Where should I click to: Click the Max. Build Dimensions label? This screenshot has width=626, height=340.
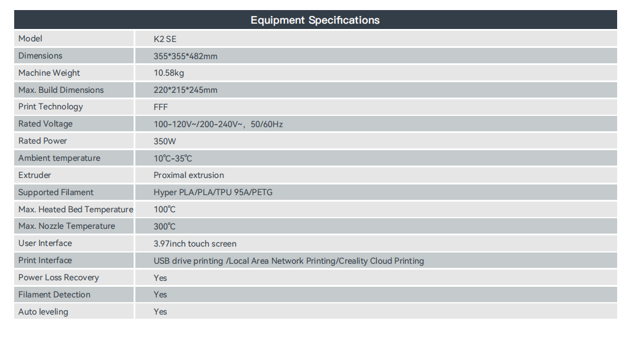[61, 90]
